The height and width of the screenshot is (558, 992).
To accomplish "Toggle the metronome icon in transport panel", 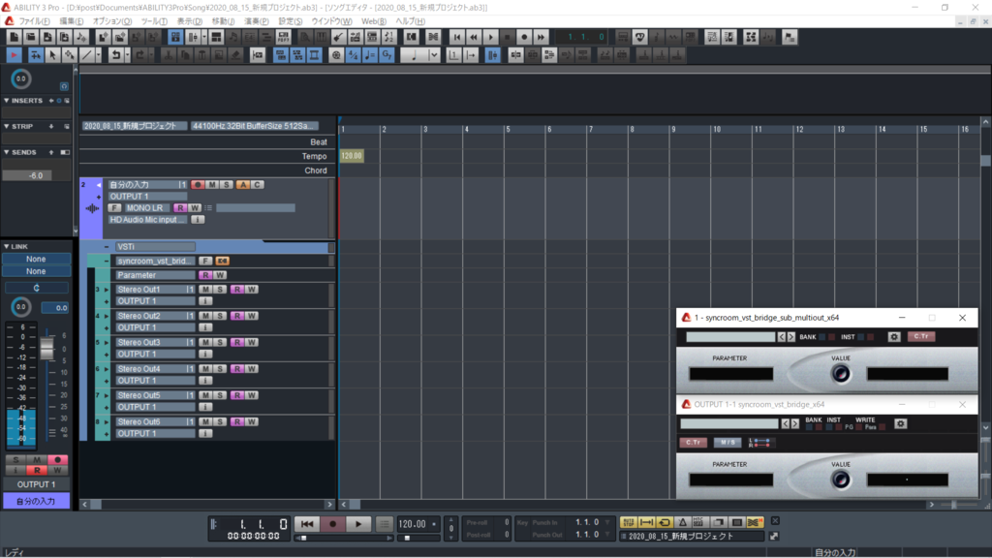I will [683, 522].
